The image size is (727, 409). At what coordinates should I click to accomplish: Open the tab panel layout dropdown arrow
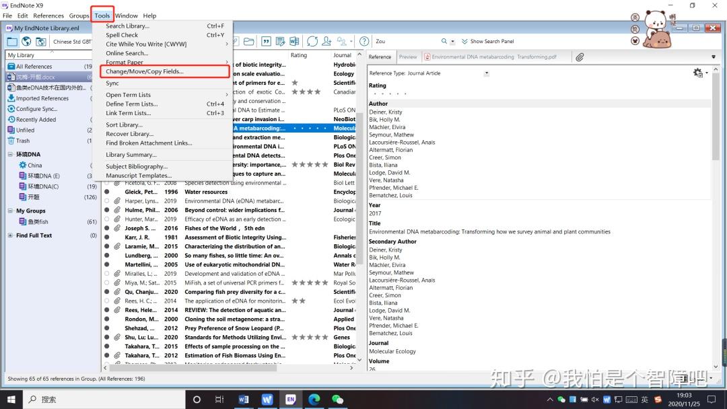pyautogui.click(x=714, y=57)
